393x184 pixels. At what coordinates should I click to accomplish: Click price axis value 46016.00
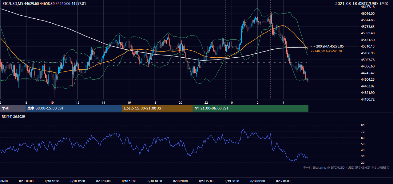pos(367,13)
